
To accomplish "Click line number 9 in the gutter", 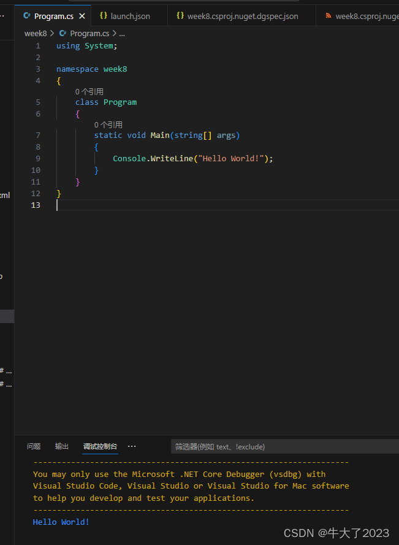I will [x=38, y=158].
